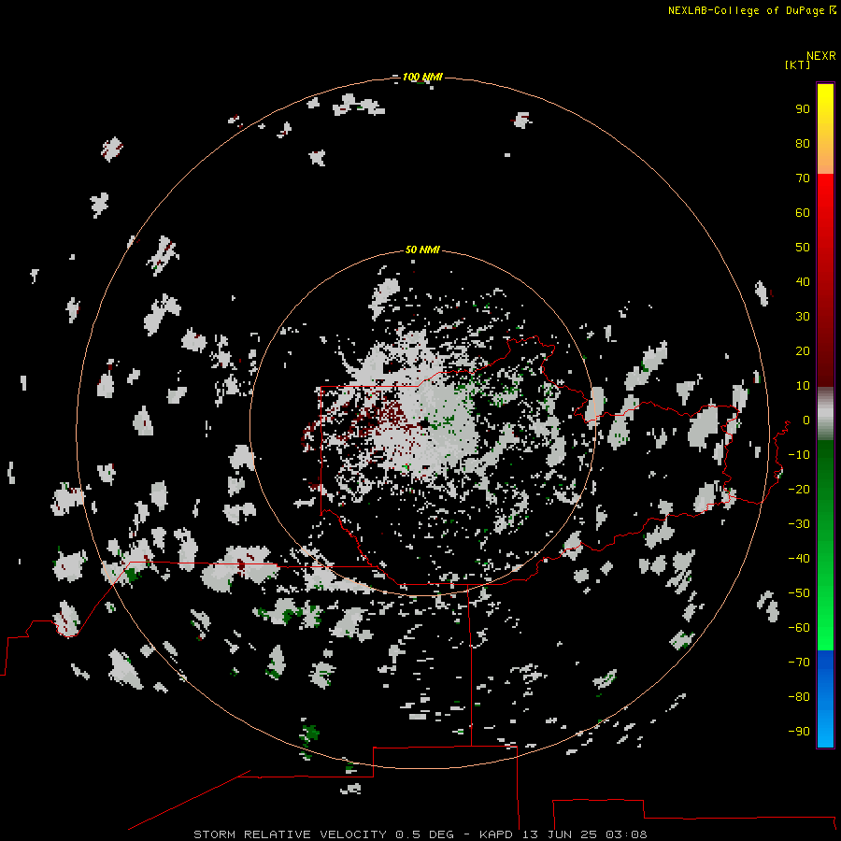Click the -70 value on the velocity scale
This screenshot has width=841, height=841.
[x=799, y=663]
